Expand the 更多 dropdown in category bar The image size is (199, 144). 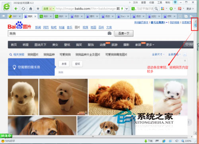coord(150,45)
